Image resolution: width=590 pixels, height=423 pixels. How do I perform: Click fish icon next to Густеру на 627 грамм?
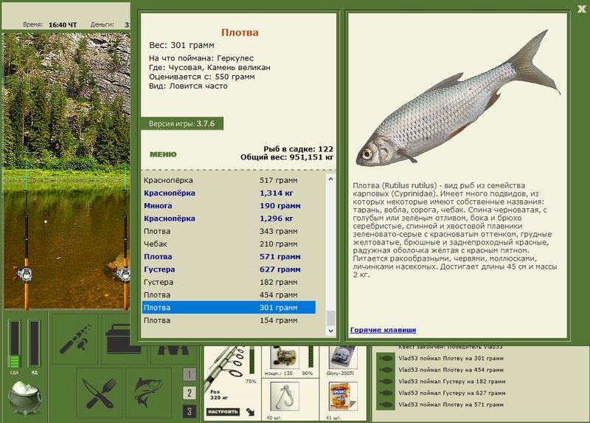click(386, 393)
